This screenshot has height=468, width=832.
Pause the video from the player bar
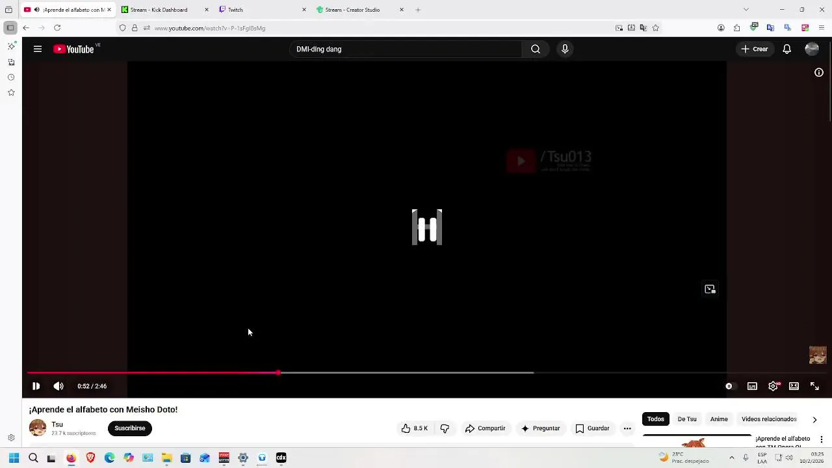(36, 386)
